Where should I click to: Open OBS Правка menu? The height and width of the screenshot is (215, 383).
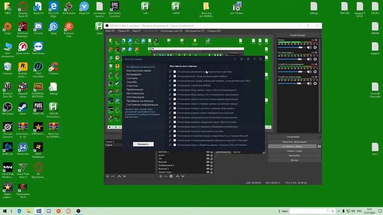[x=123, y=31]
